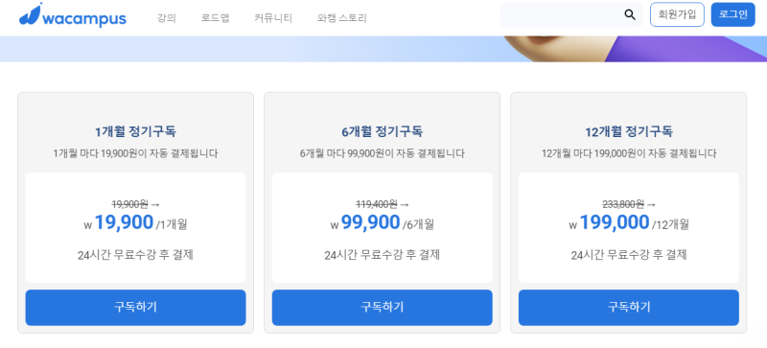Click the 회원가입 button
Image resolution: width=767 pixels, height=348 pixels.
point(677,14)
